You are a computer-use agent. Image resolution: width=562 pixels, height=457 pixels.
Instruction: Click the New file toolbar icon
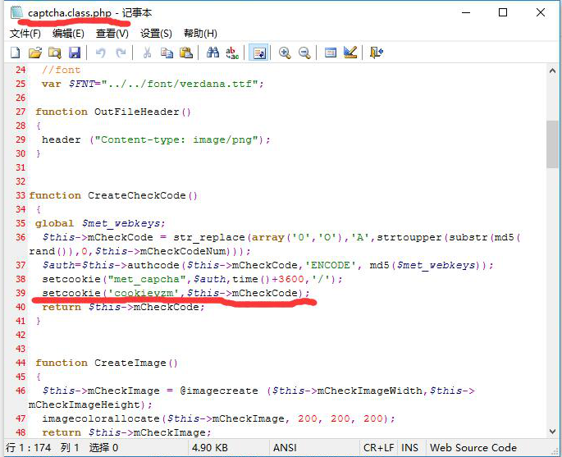point(16,53)
